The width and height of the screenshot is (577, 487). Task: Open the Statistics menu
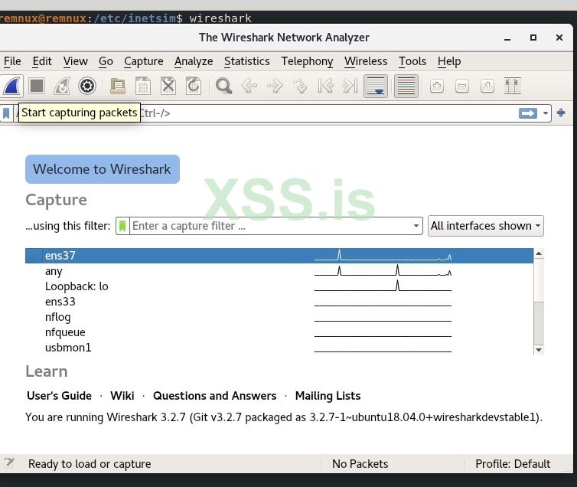(x=247, y=61)
